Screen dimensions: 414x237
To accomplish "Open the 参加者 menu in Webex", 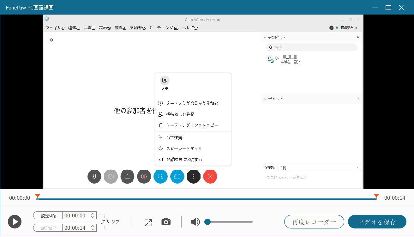I will (138, 28).
